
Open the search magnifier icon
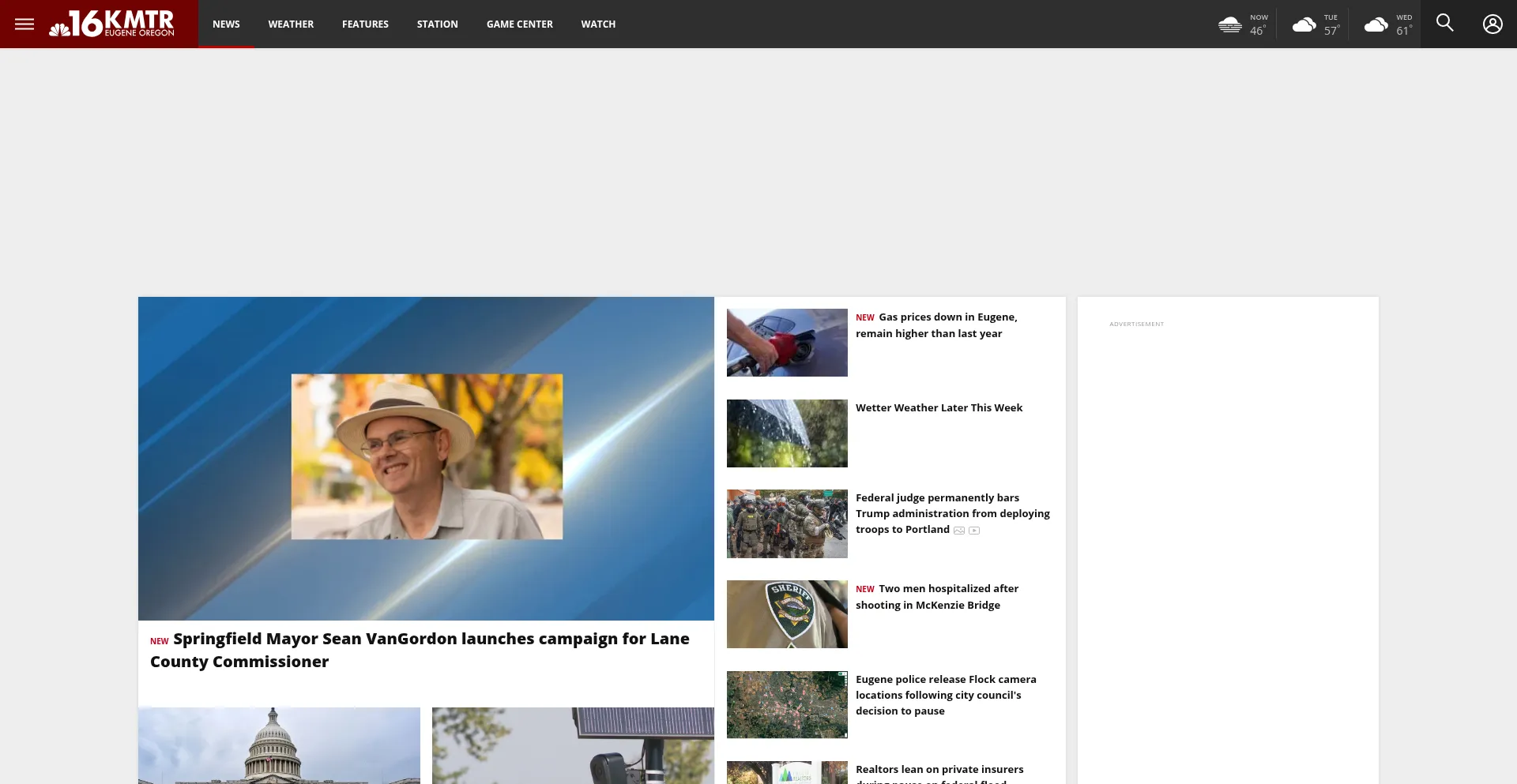click(x=1444, y=24)
